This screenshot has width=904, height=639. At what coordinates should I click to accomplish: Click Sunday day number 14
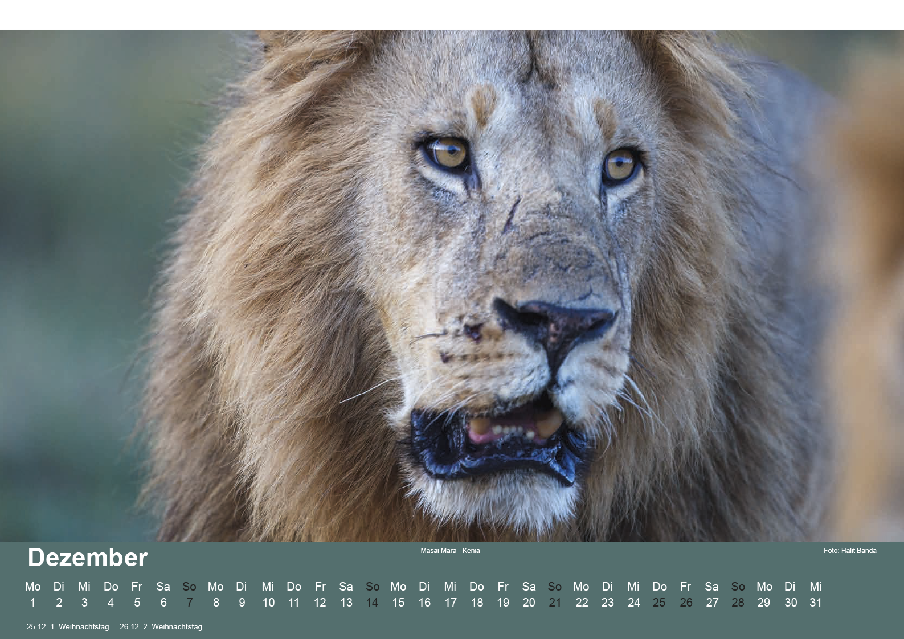[x=372, y=603]
